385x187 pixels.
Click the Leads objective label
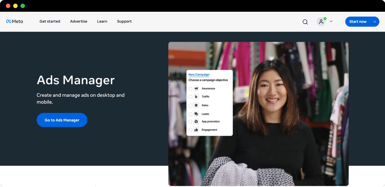point(205,114)
